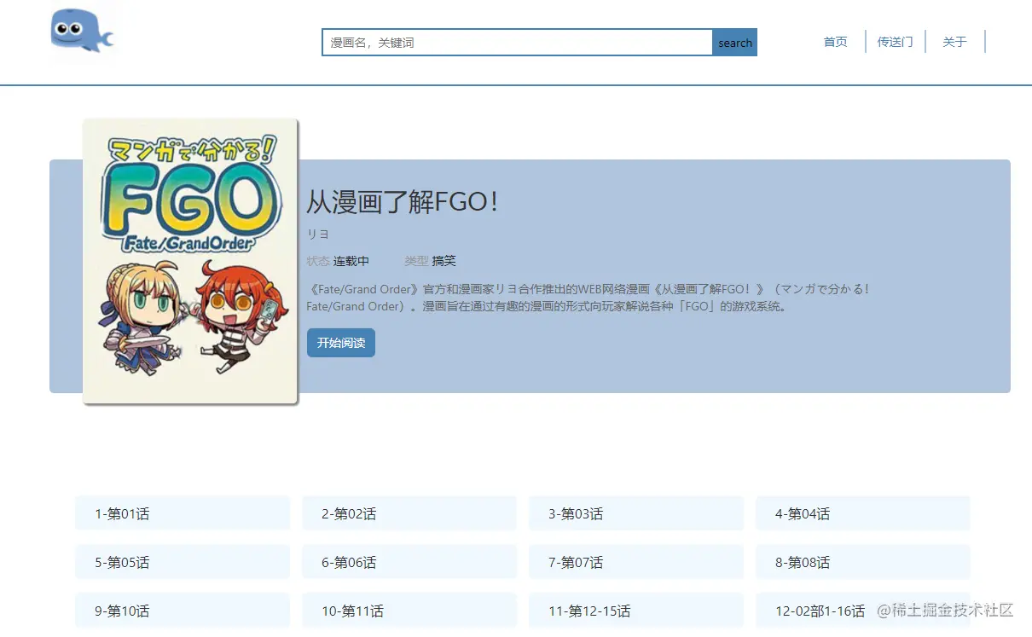Open chapter 12-02部1-16话
Image resolution: width=1032 pixels, height=637 pixels.
pos(862,611)
